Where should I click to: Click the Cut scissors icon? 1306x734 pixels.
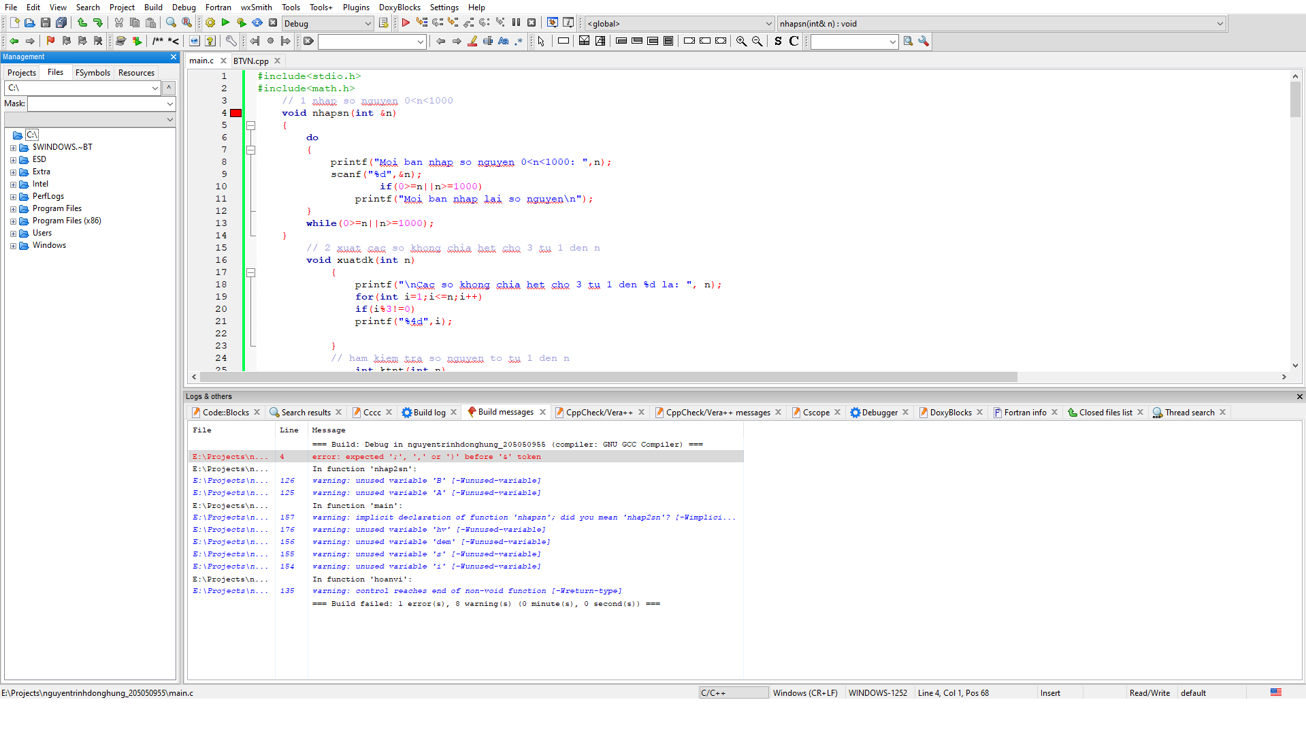[x=119, y=23]
